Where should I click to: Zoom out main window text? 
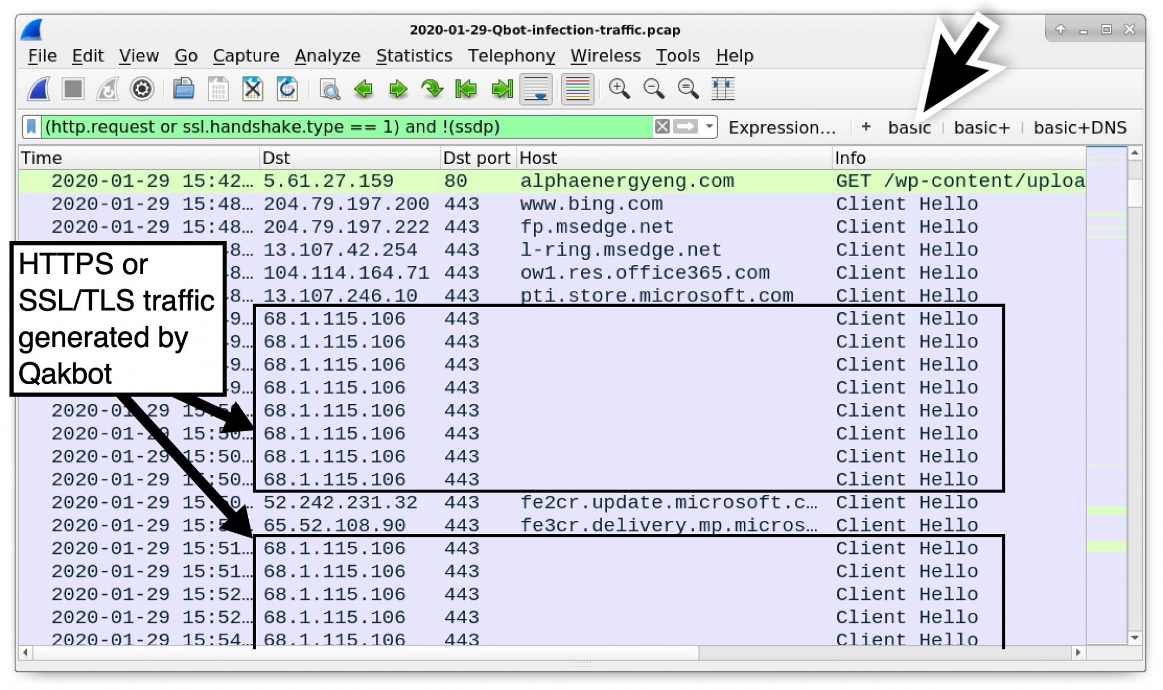654,89
